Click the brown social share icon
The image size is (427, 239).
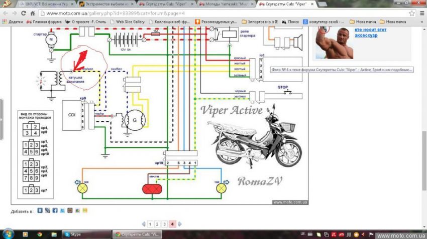coord(70,210)
